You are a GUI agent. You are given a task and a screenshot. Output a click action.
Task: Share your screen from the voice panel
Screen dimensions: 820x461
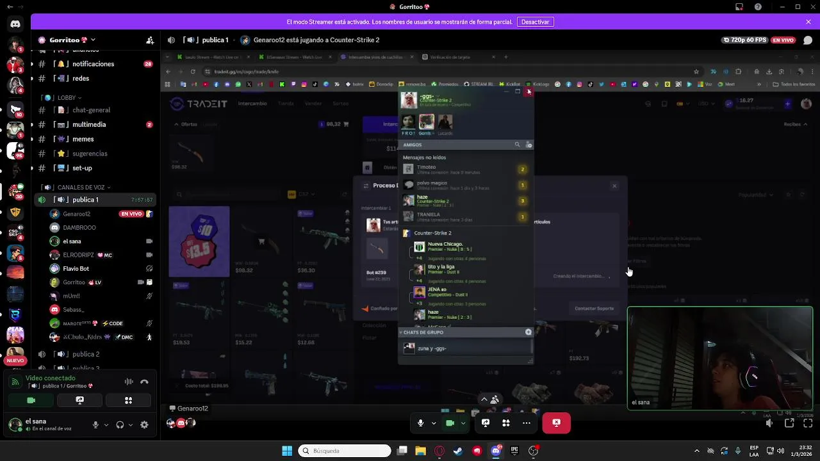pyautogui.click(x=79, y=400)
